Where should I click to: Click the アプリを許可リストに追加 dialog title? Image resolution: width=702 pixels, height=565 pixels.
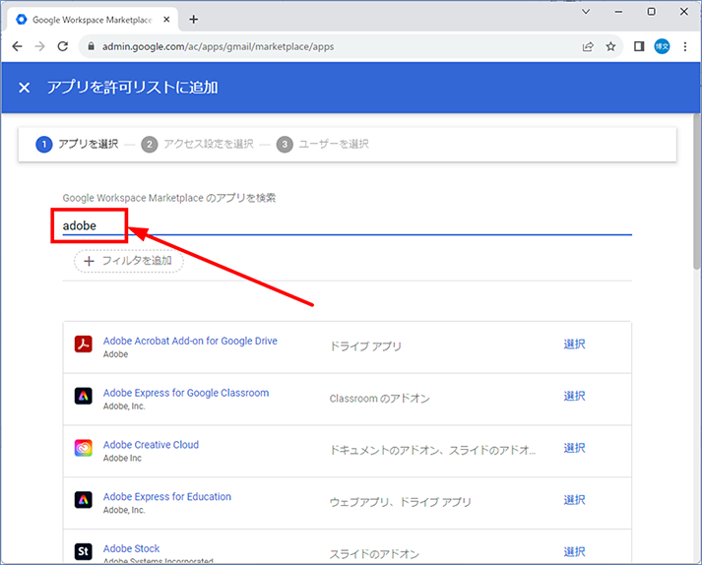133,88
